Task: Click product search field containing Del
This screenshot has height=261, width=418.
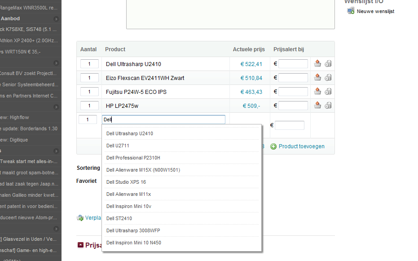Action: coord(163,119)
